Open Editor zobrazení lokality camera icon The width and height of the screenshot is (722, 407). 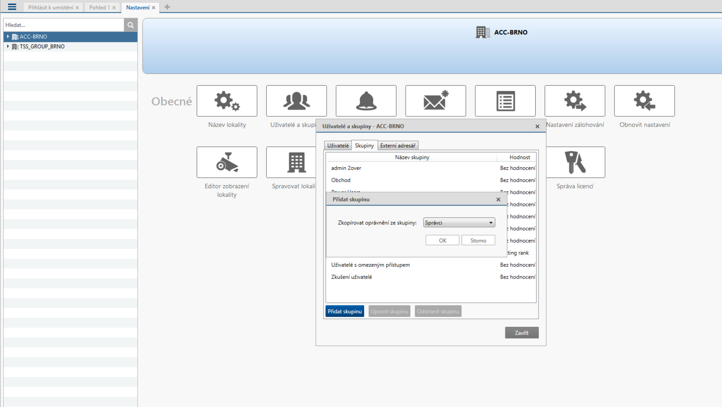227,162
